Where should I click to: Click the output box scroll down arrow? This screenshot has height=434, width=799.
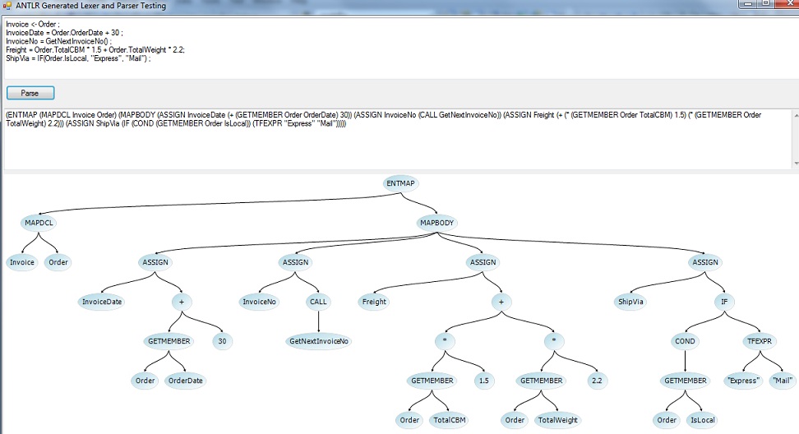[x=796, y=163]
